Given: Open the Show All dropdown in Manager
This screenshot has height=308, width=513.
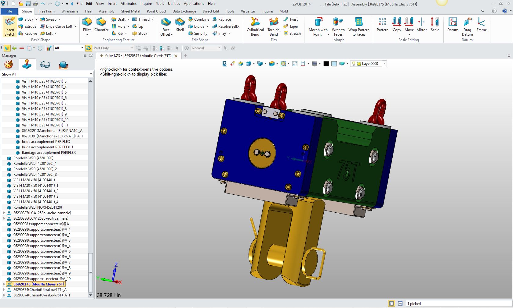Looking at the screenshot, I should pos(91,74).
